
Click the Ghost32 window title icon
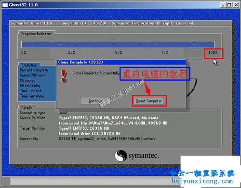tap(5, 5)
